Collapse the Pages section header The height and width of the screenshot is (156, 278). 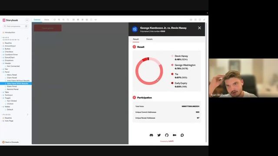[x=7, y=114]
